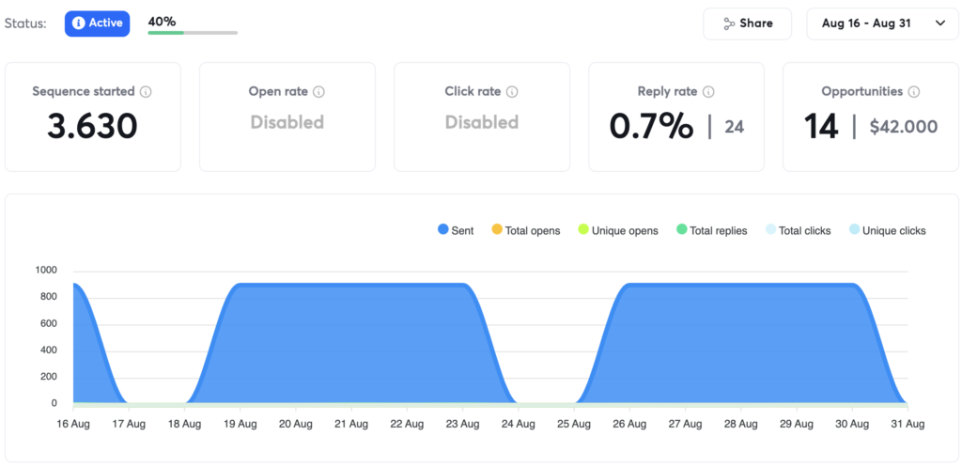This screenshot has height=467, width=962.
Task: Click the $42.000 opportunities value
Action: coord(904,126)
